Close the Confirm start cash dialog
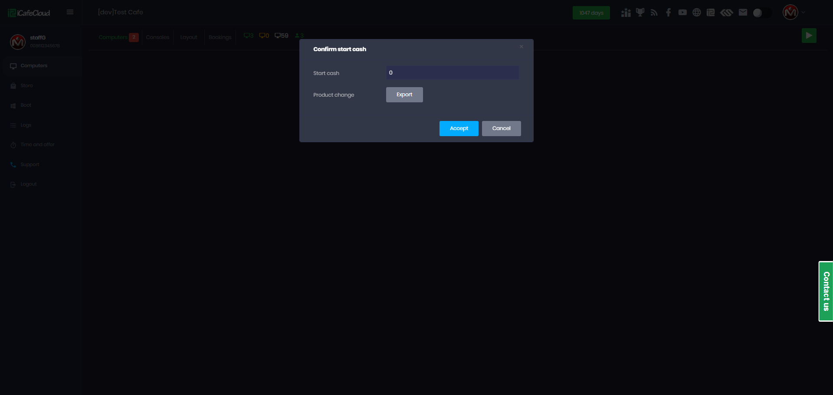Screen dimensions: 833x395 [x=521, y=47]
